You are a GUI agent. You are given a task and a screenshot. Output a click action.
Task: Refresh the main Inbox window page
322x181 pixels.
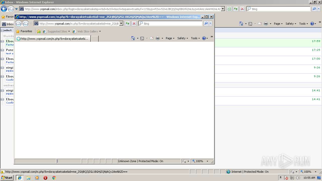(236, 9)
